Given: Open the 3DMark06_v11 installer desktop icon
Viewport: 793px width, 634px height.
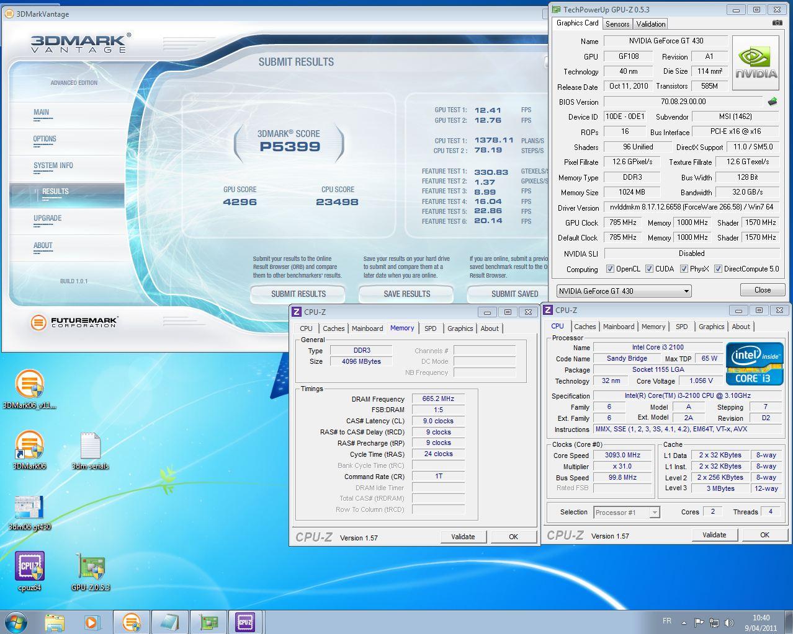Looking at the screenshot, I should click(x=29, y=389).
